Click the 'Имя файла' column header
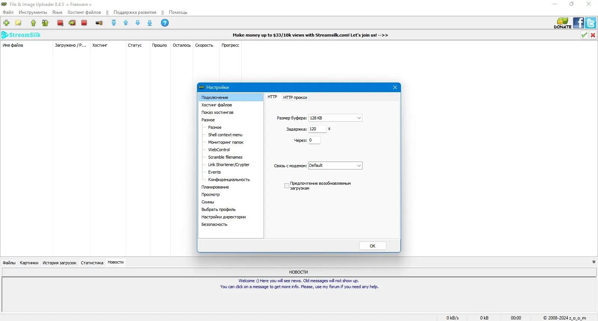This screenshot has width=598, height=321. (x=27, y=45)
